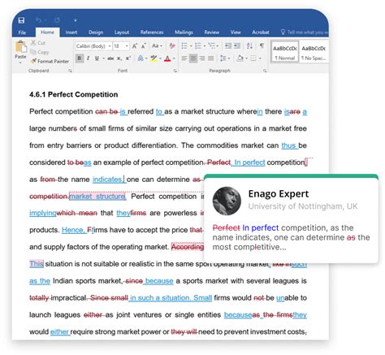
Task: Justify the text
Action: pyautogui.click(x=210, y=58)
